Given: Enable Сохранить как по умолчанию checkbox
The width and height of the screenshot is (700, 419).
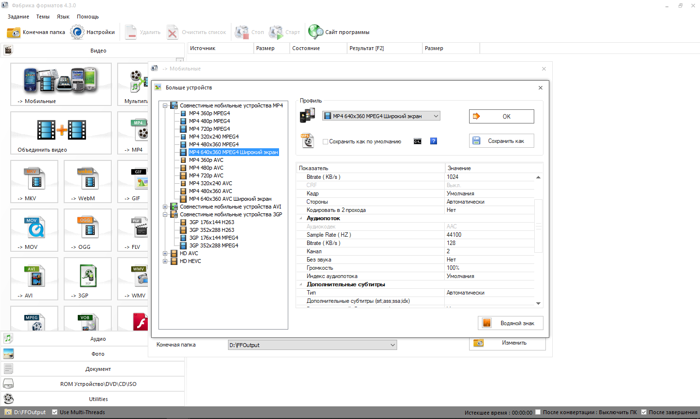Looking at the screenshot, I should click(x=326, y=142).
